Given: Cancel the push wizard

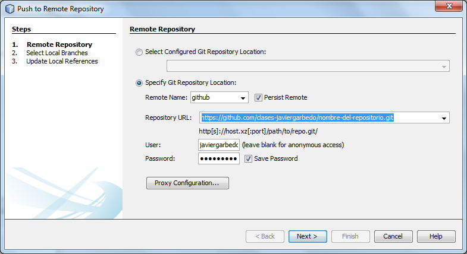Looking at the screenshot, I should [x=393, y=236].
